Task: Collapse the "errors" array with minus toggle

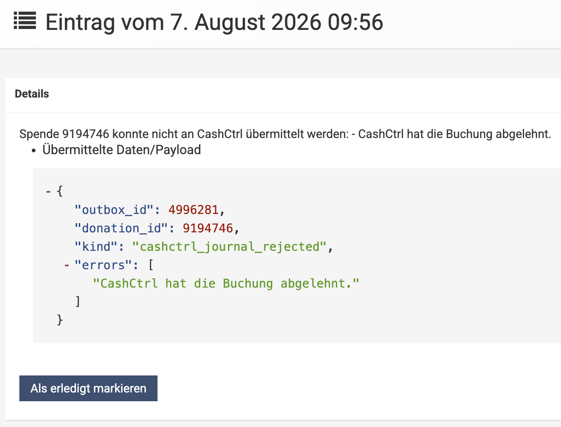Action: click(66, 265)
